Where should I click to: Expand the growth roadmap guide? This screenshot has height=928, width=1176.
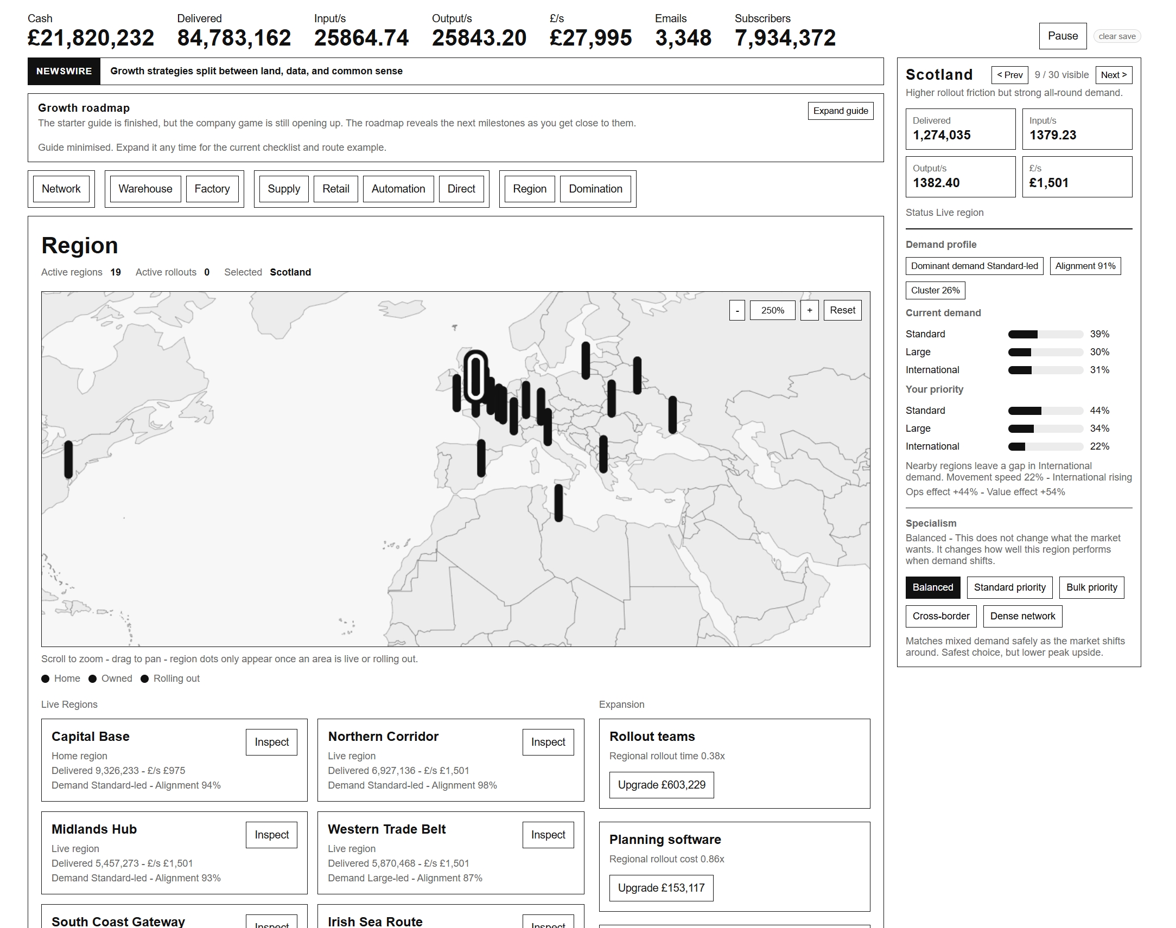840,111
